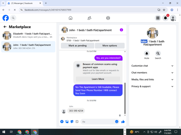The image size is (181, 135).
Task: Open the Friends icon in top navigation
Action: tap(89, 18)
